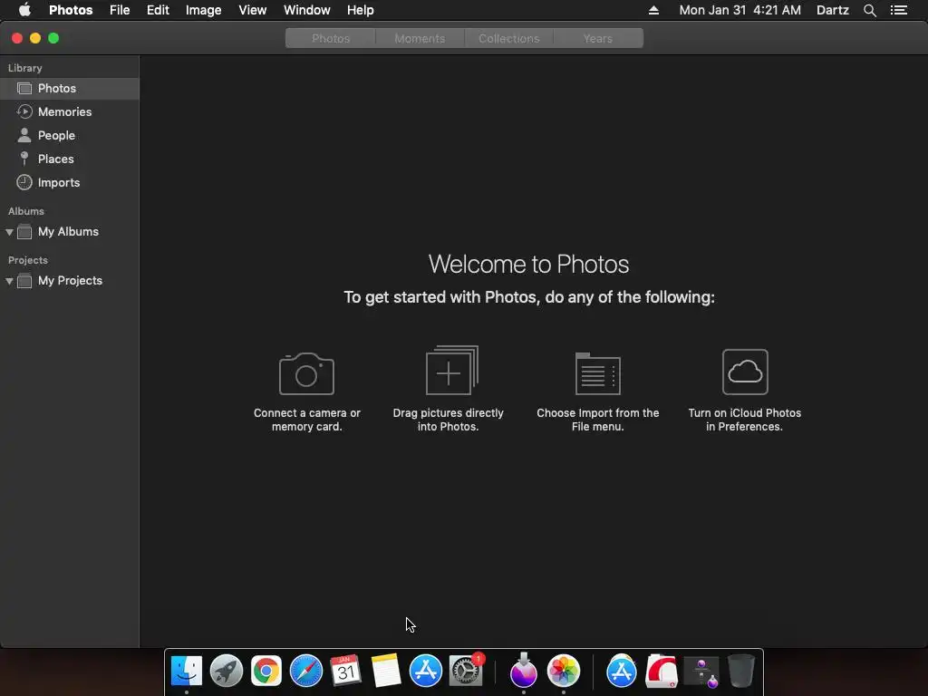Select Imports in the Library sidebar
The height and width of the screenshot is (696, 928).
[69, 183]
